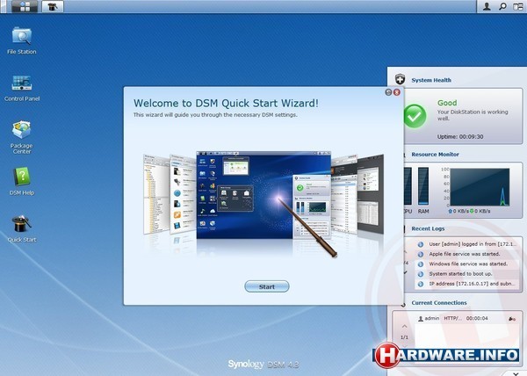
Task: Toggle the widgets panel icon
Action: click(518, 6)
